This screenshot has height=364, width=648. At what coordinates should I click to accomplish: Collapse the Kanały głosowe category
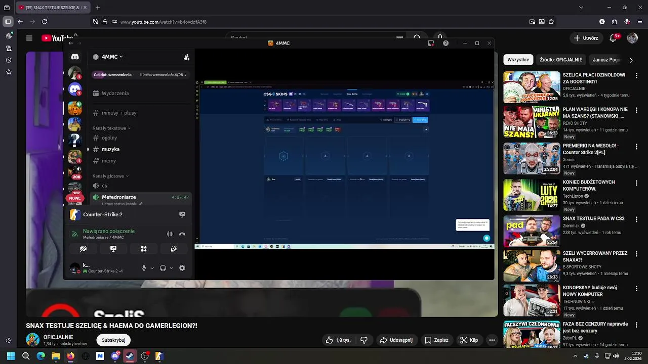110,176
